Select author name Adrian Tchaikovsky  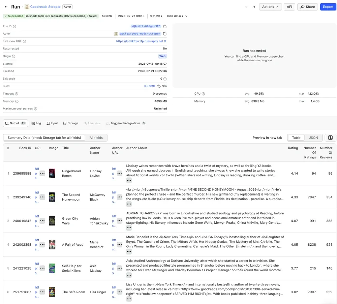[x=99, y=221]
